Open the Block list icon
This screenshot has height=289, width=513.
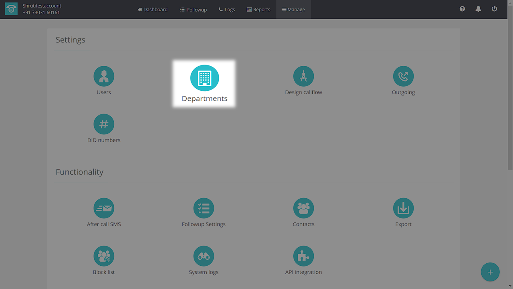point(104,256)
